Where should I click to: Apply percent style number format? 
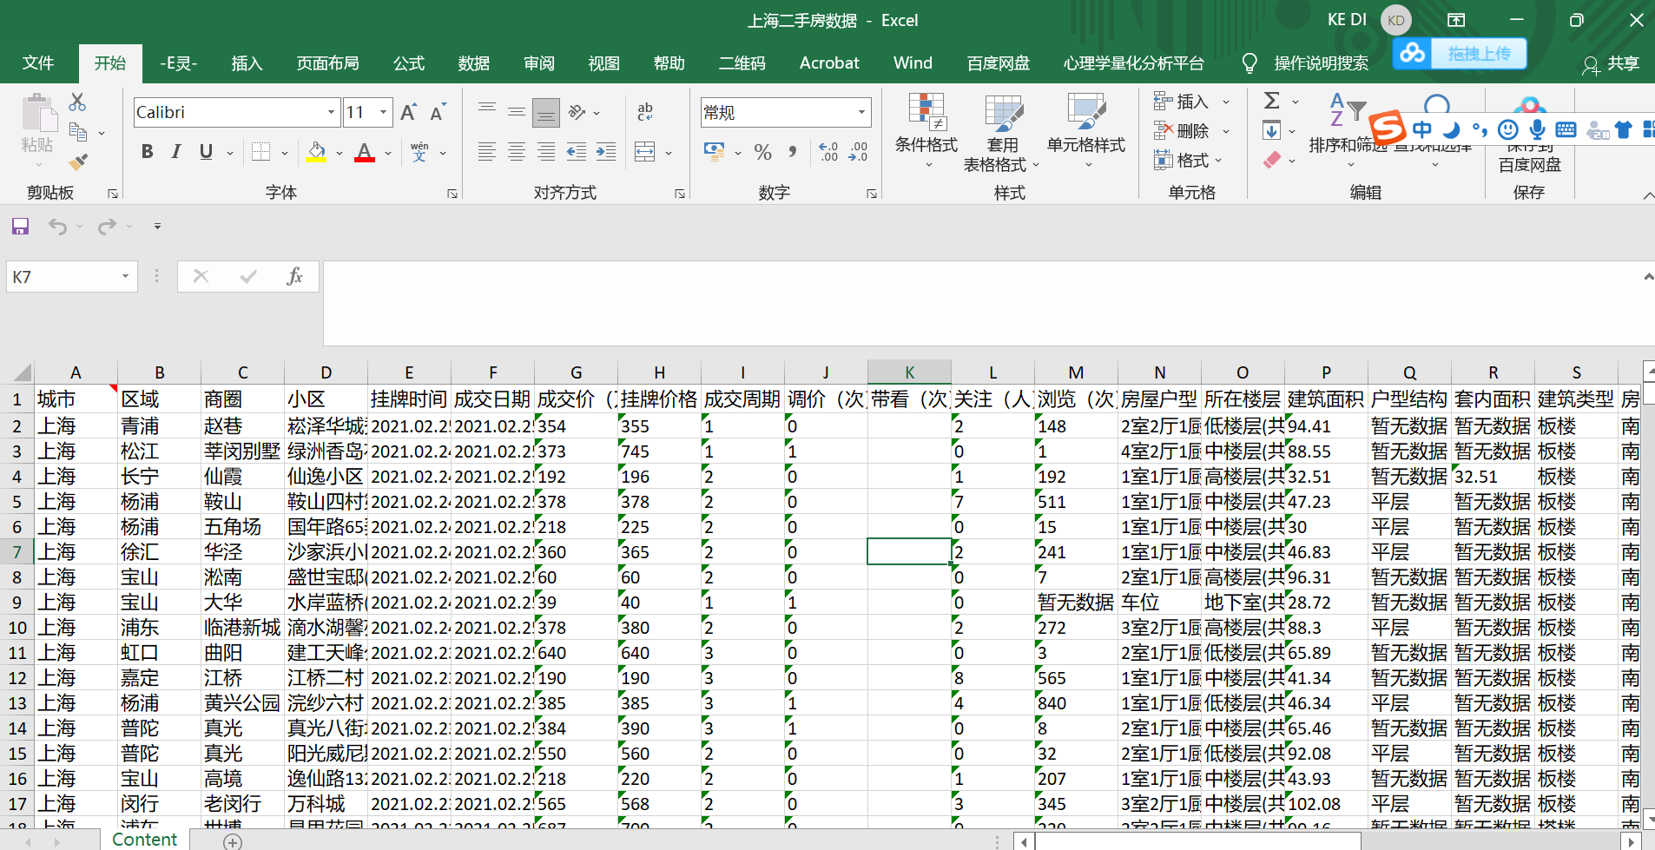click(762, 153)
